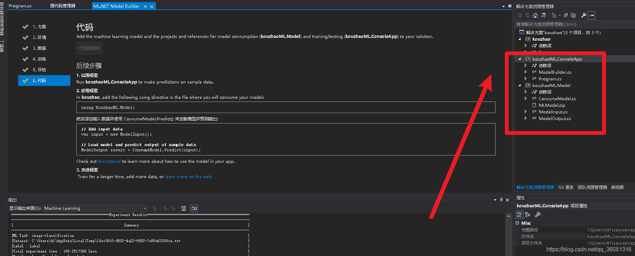
Task: Open the 'this tutorial' link
Action: [109, 161]
